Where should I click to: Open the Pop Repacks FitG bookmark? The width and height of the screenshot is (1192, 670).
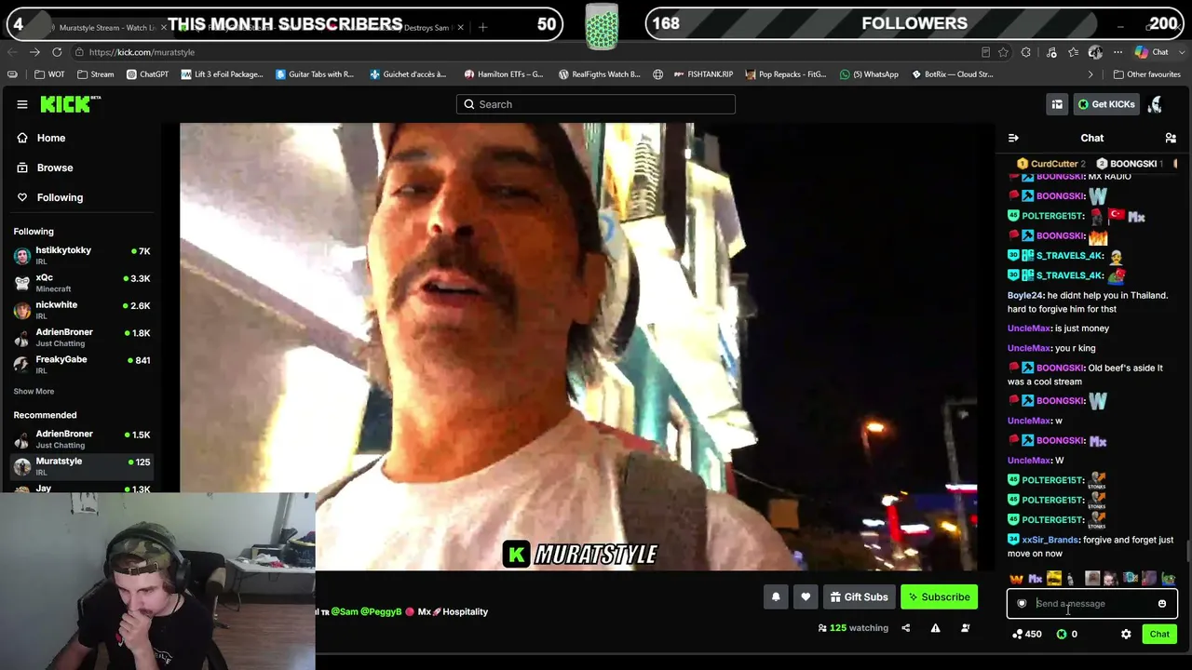[786, 74]
